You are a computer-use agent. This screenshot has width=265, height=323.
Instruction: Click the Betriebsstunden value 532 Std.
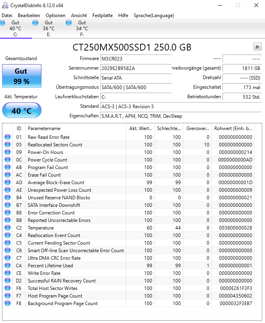(x=242, y=97)
